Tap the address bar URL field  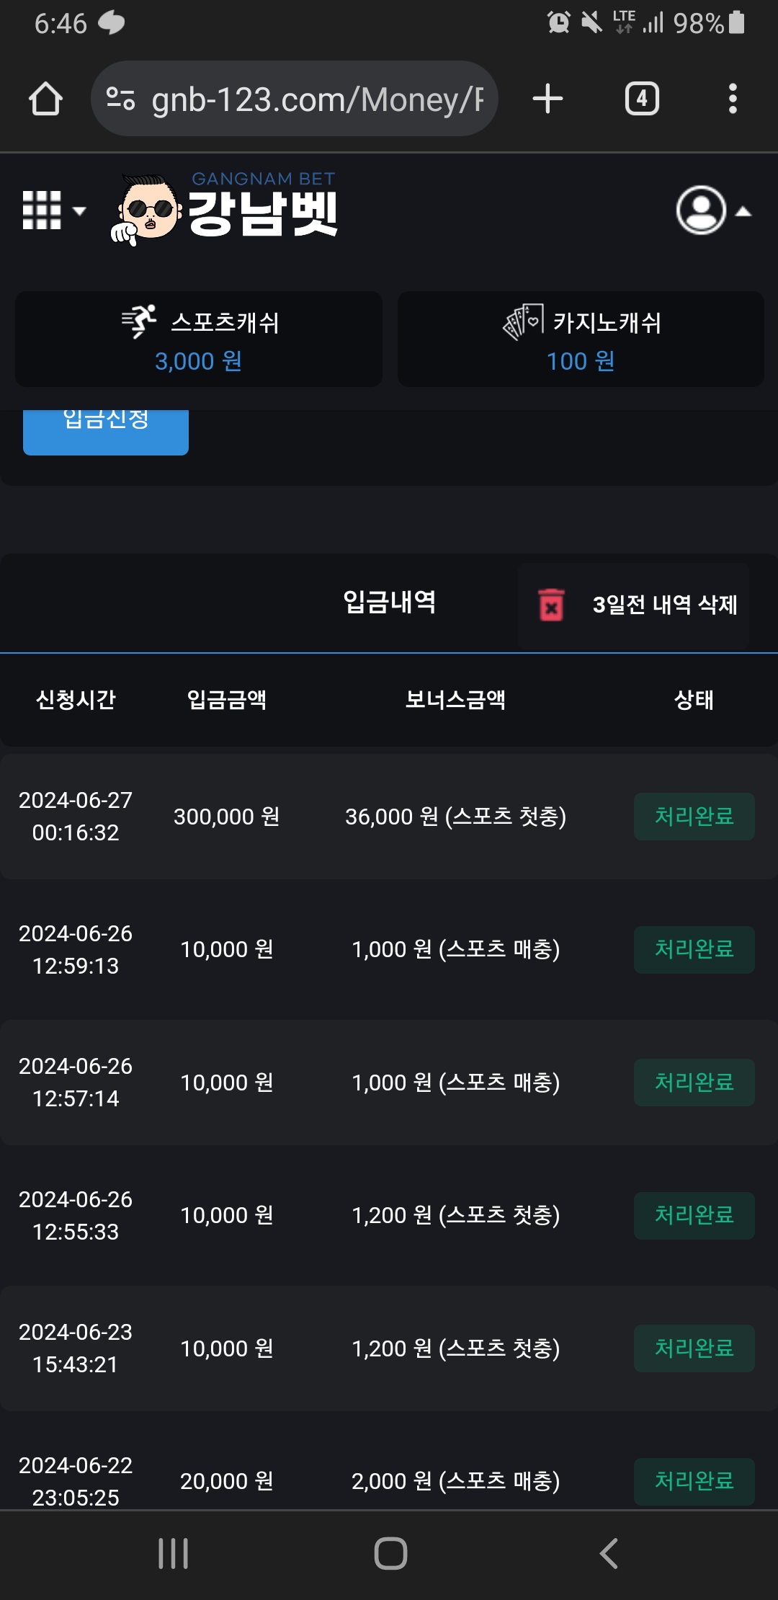tap(317, 99)
